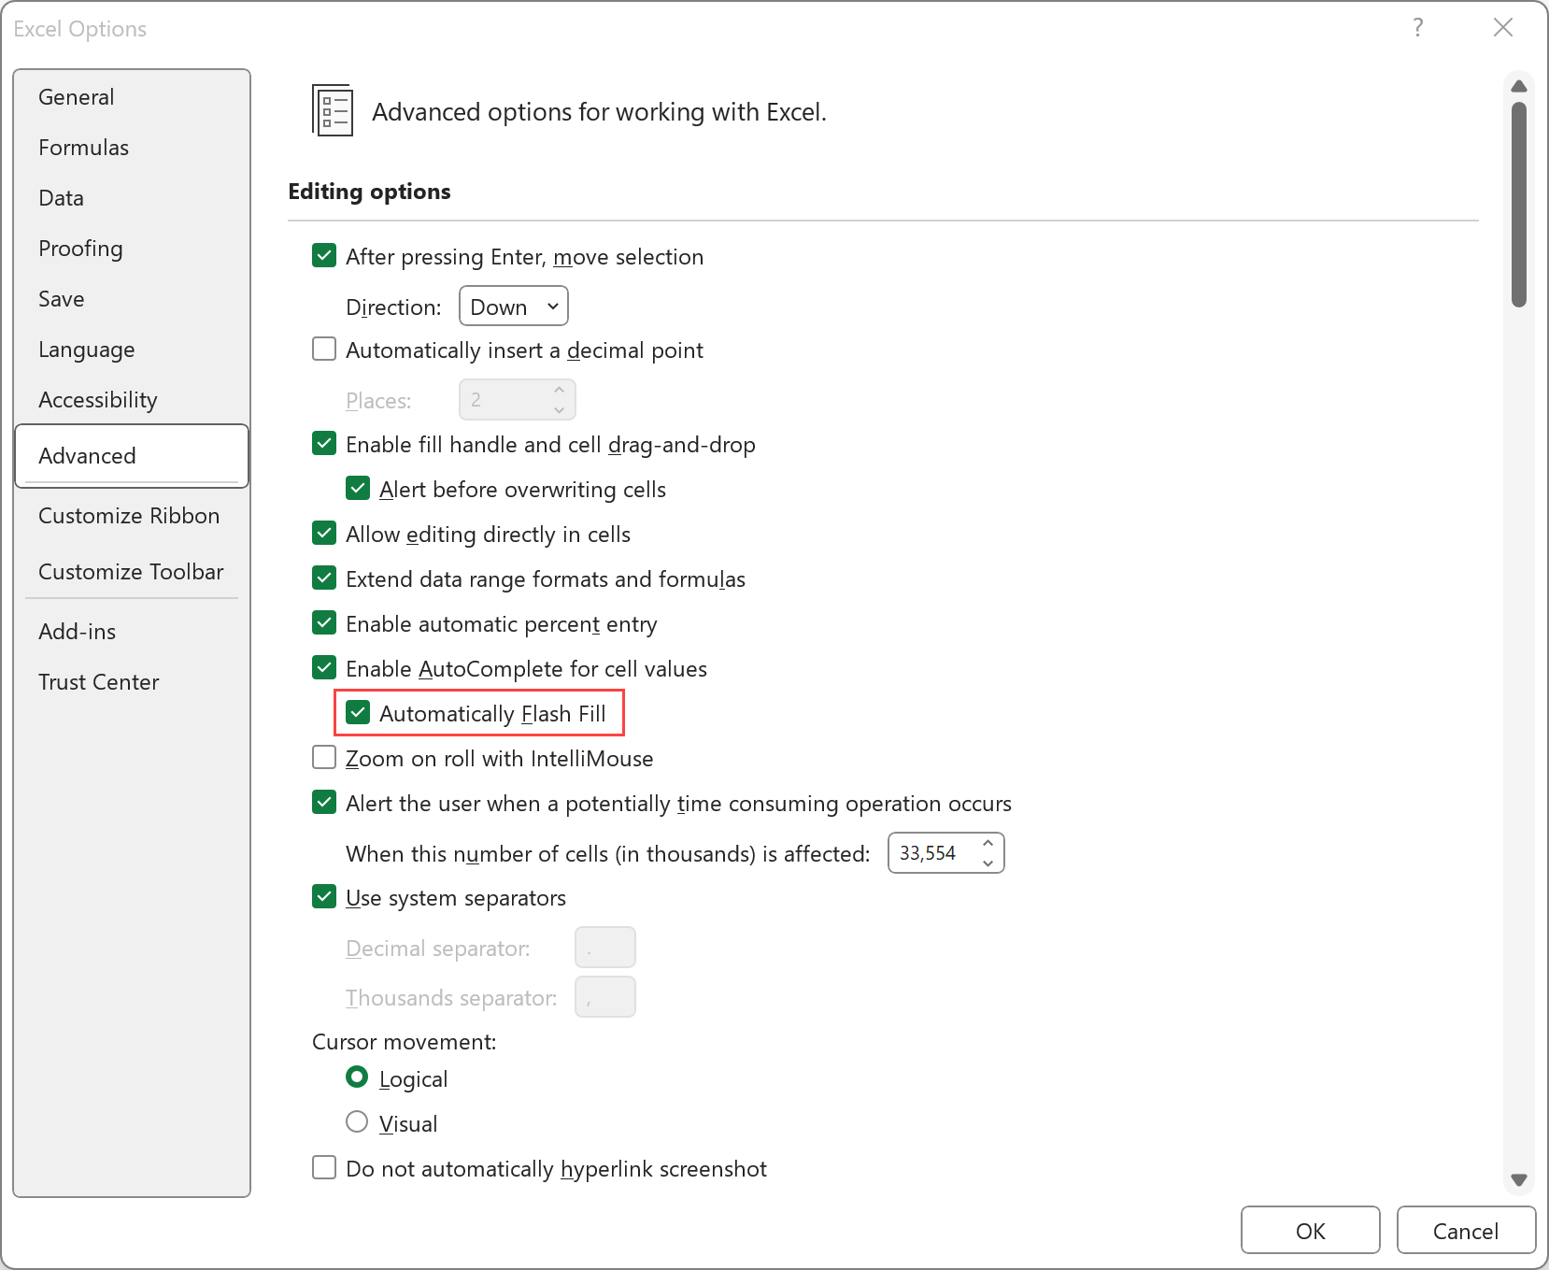Click the Advanced options list icon

(x=333, y=110)
